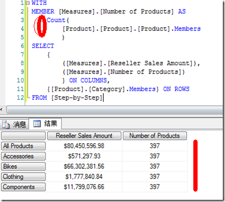This screenshot has width=225, height=202.
Task: Click the FROM keyword on line 12
Action: point(39,97)
